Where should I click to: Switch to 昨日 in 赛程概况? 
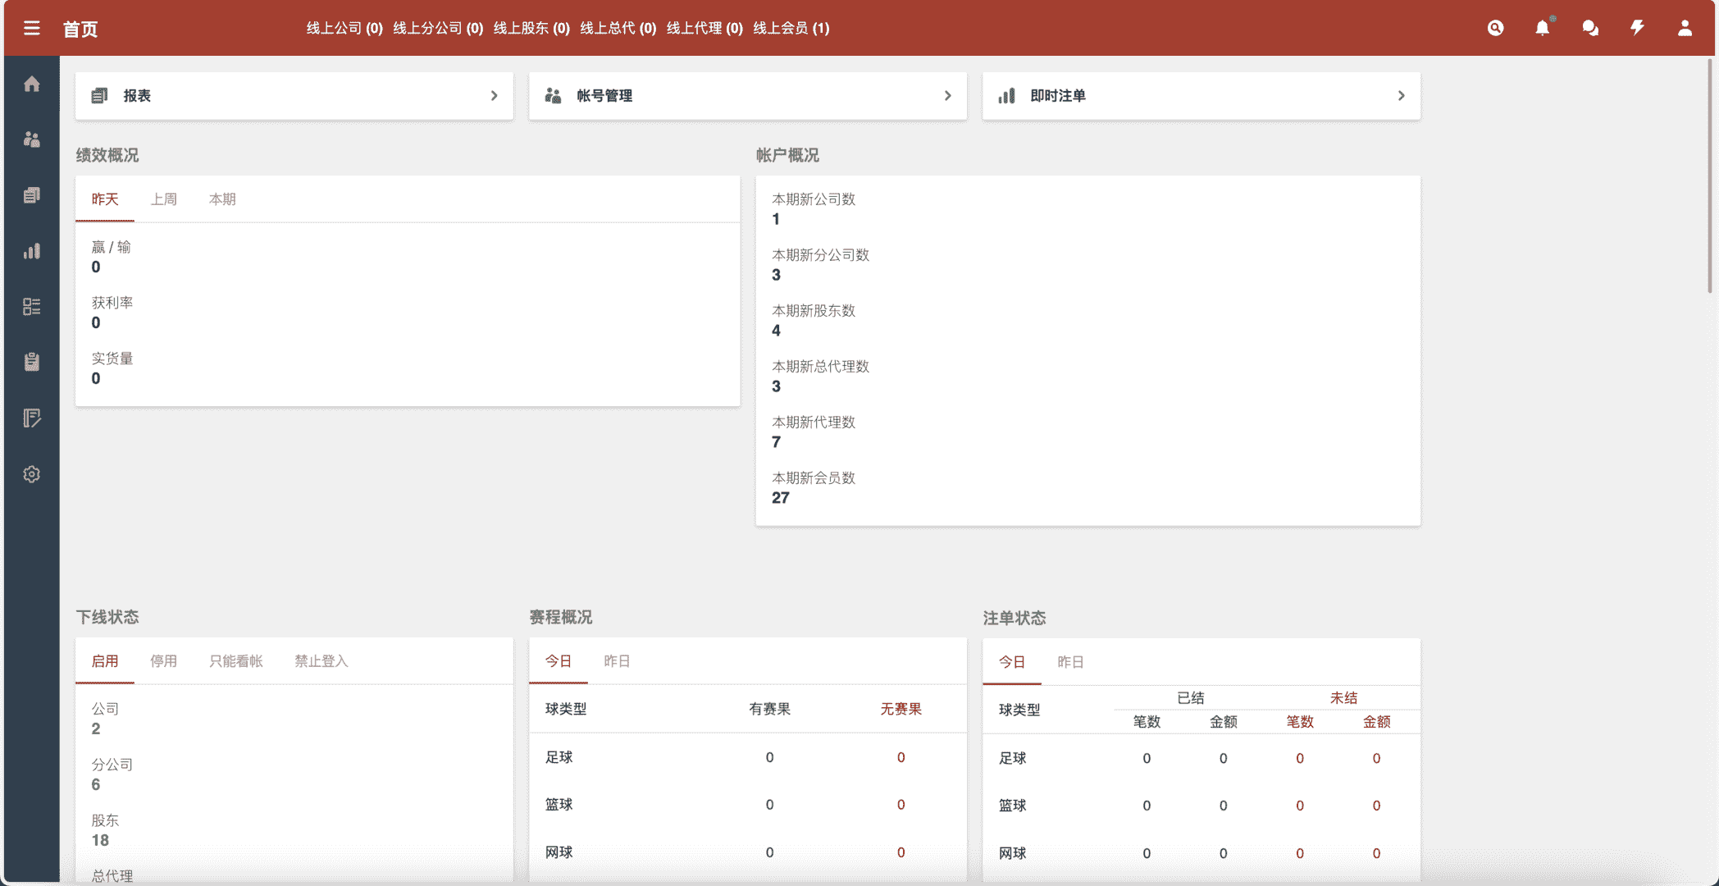pos(617,661)
